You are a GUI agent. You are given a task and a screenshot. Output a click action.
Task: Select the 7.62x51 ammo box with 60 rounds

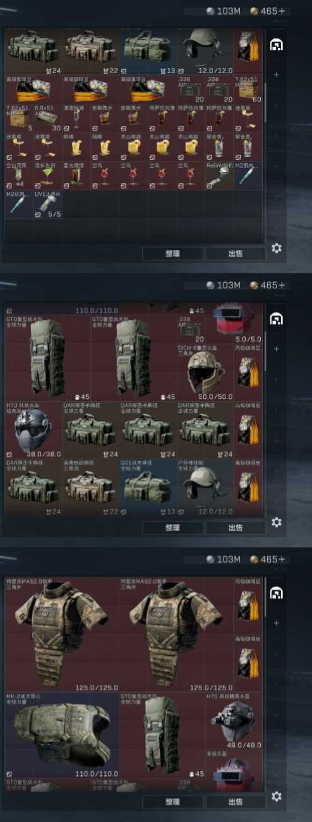pyautogui.click(x=248, y=90)
